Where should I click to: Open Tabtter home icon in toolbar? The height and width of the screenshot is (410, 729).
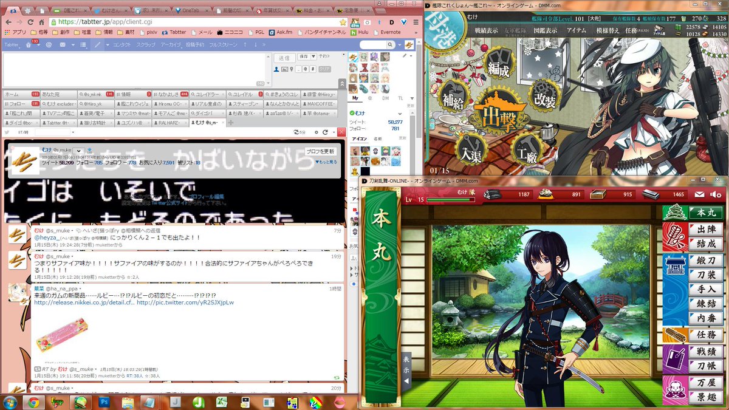[28, 45]
